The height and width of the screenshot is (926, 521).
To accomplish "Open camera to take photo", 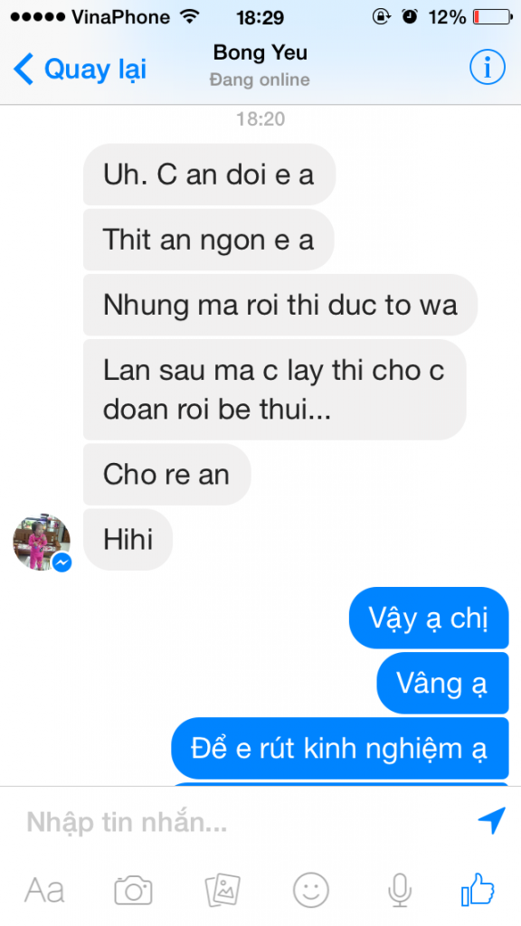I will click(133, 890).
